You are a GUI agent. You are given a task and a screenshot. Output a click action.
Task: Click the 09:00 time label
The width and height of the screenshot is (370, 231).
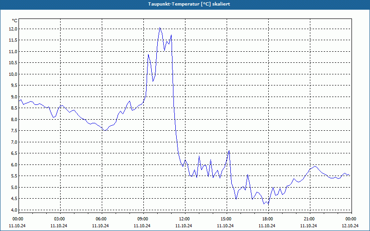143,219
